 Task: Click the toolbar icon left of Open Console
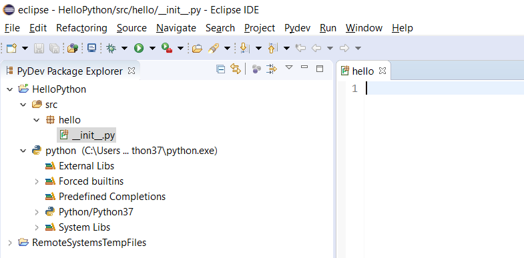click(x=73, y=49)
